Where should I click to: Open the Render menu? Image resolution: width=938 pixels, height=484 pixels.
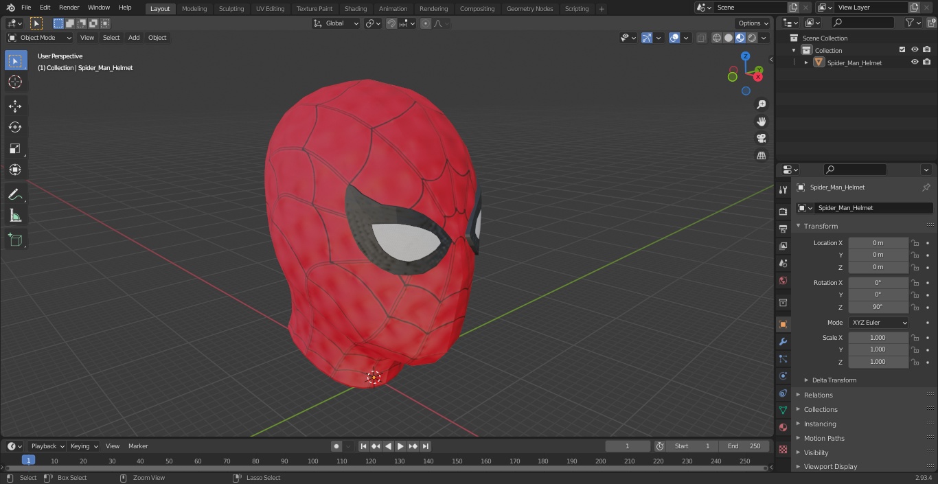69,8
